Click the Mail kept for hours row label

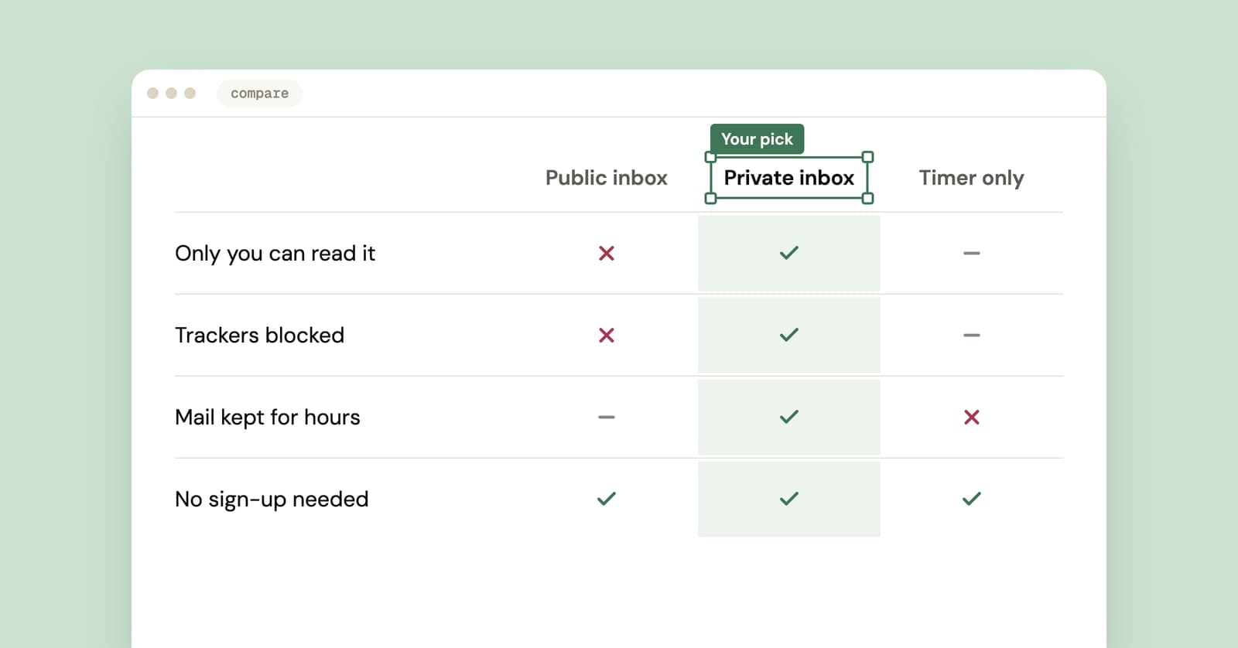coord(268,418)
